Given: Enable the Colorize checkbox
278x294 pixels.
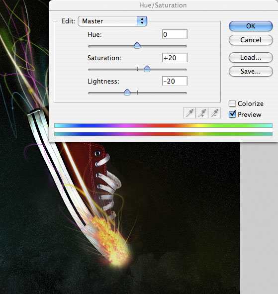Looking at the screenshot, I should pyautogui.click(x=232, y=103).
